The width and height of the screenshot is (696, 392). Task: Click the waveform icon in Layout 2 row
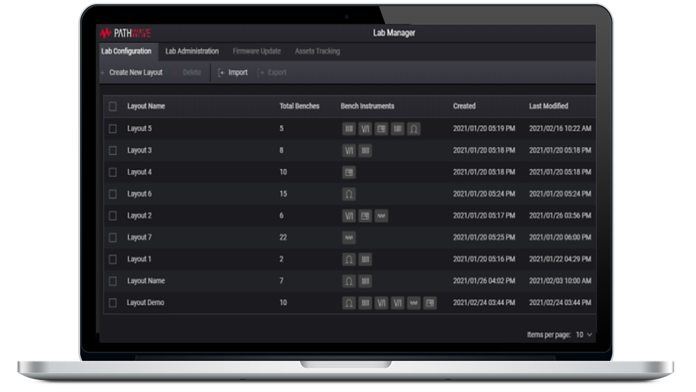381,216
